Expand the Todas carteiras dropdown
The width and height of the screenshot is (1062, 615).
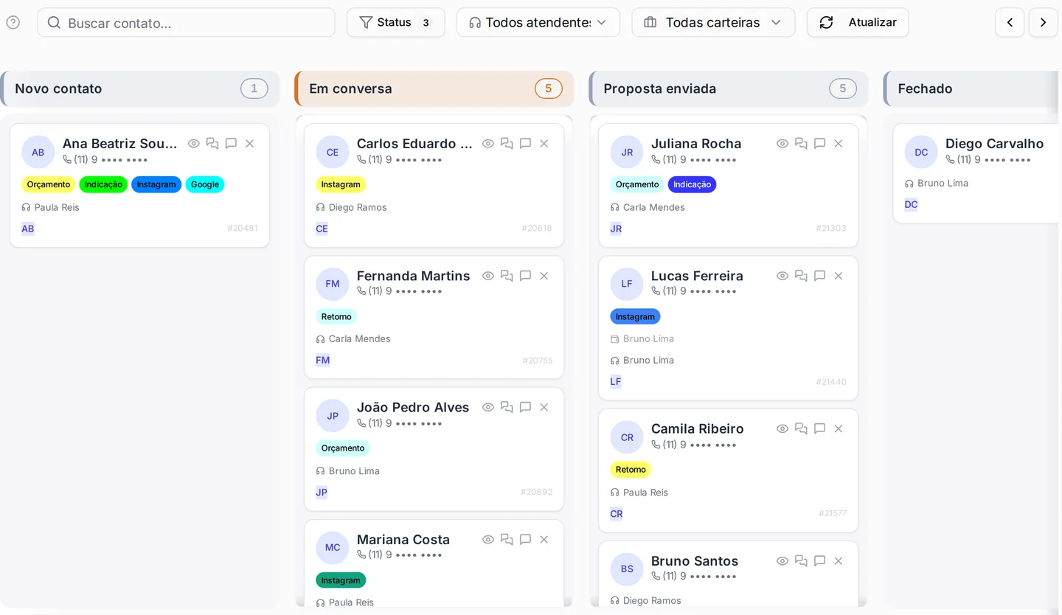713,22
